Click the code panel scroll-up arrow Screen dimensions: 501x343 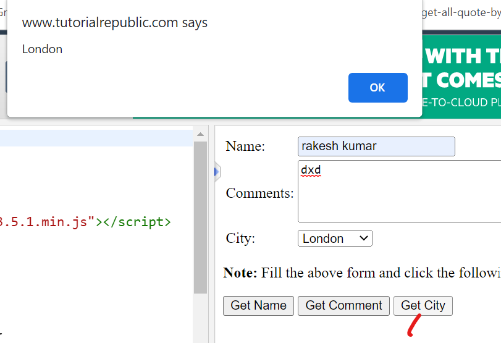click(x=200, y=134)
